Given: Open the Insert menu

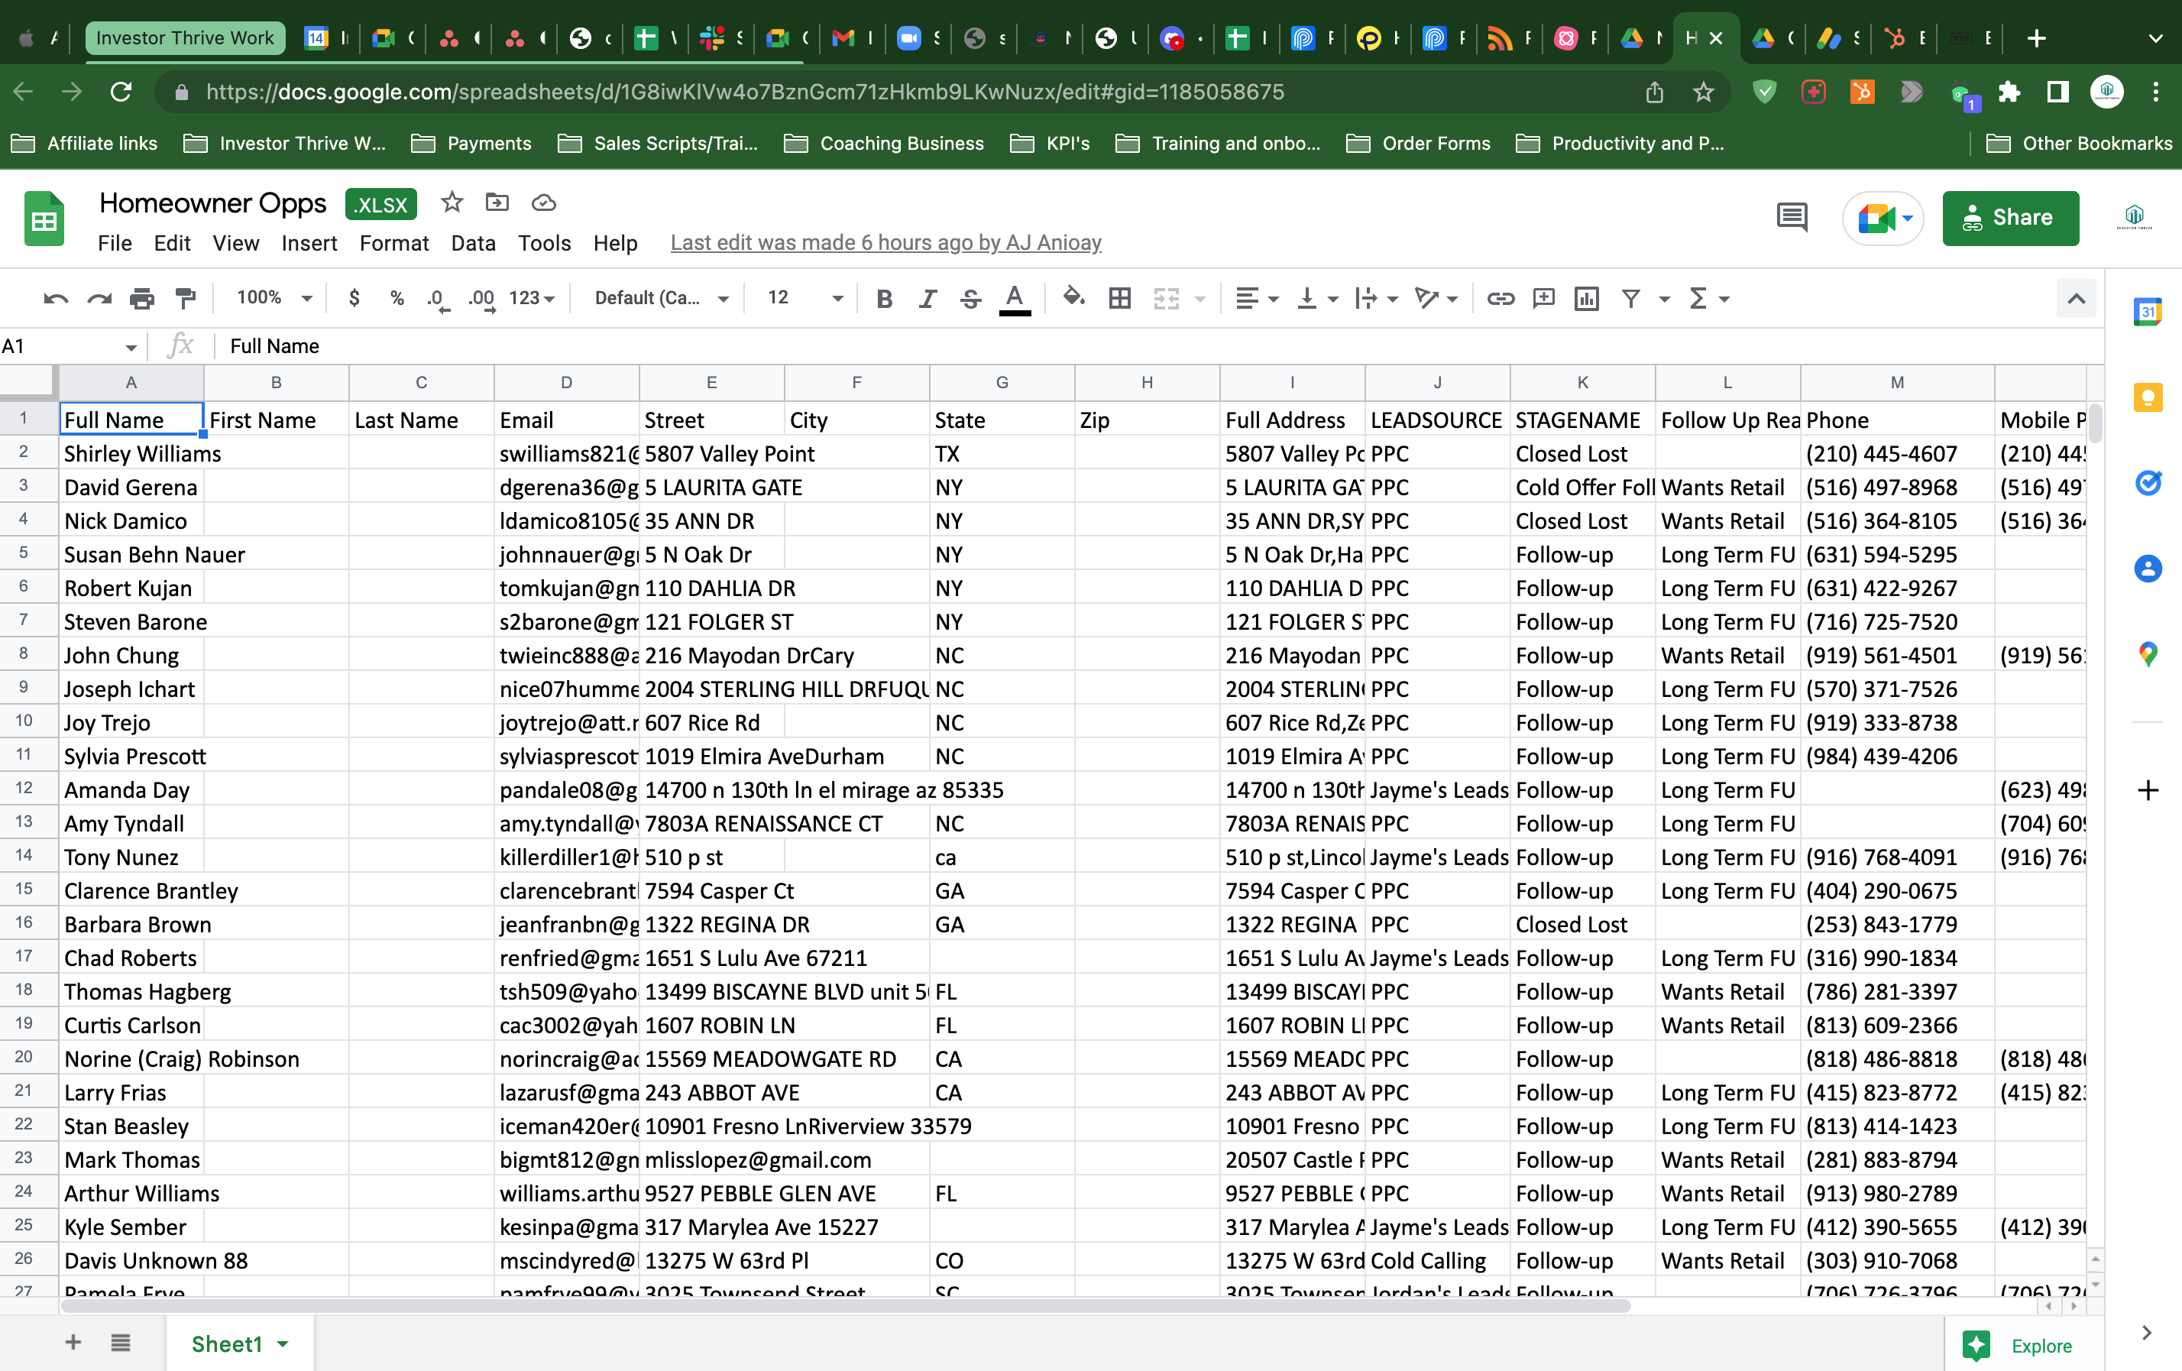Looking at the screenshot, I should (x=309, y=243).
